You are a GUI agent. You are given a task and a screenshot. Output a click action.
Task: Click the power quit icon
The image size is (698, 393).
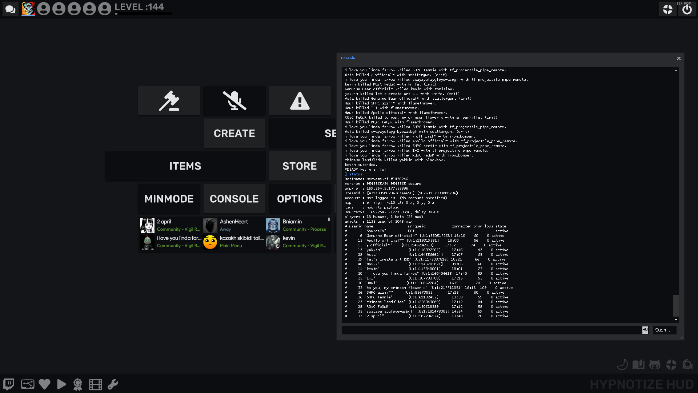[687, 9]
